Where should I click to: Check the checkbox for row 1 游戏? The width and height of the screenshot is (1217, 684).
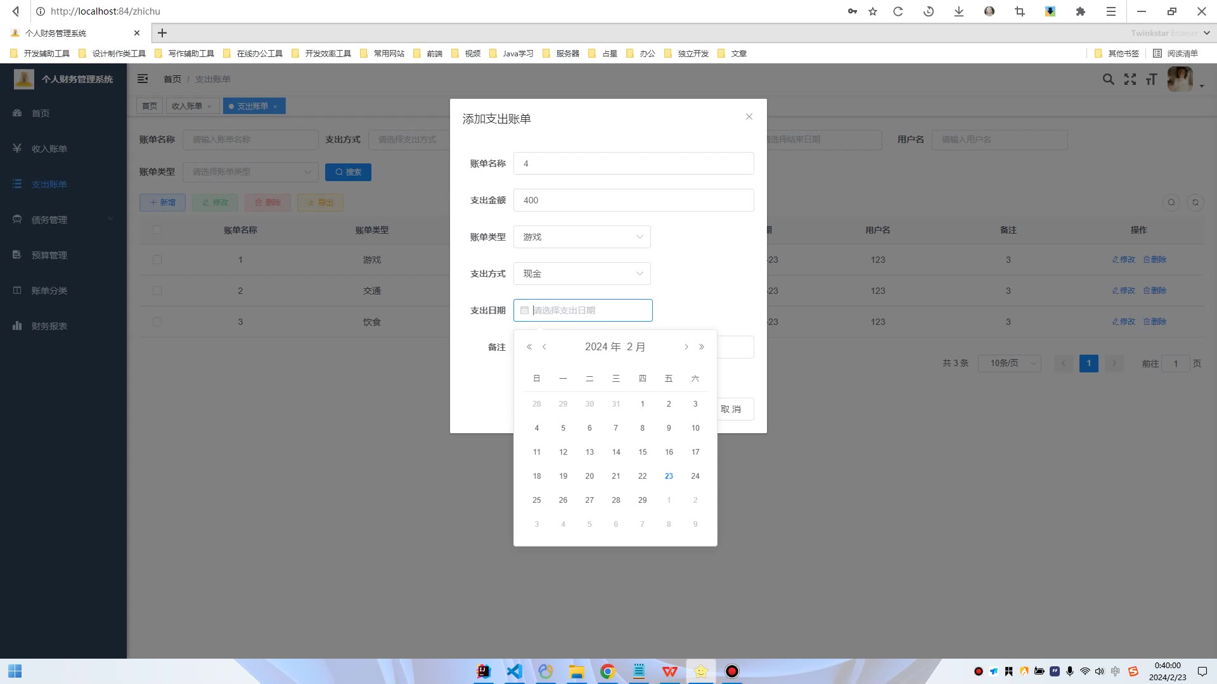[x=157, y=260]
